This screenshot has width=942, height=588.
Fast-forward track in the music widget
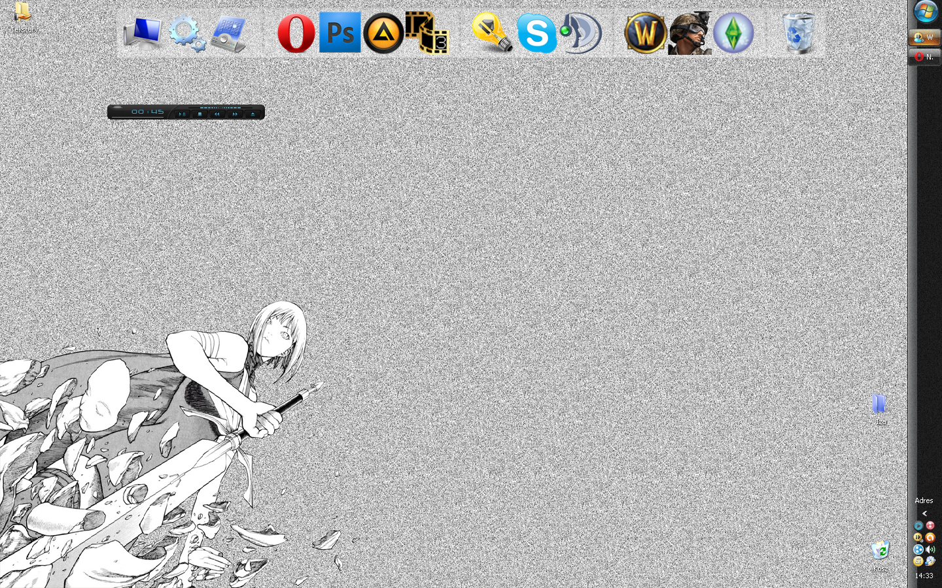pos(235,114)
